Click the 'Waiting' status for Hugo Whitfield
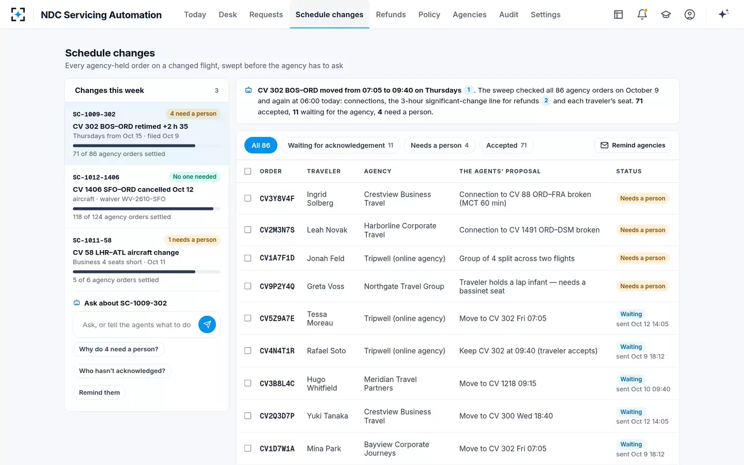Viewport: 744px width, 465px height. [631, 379]
